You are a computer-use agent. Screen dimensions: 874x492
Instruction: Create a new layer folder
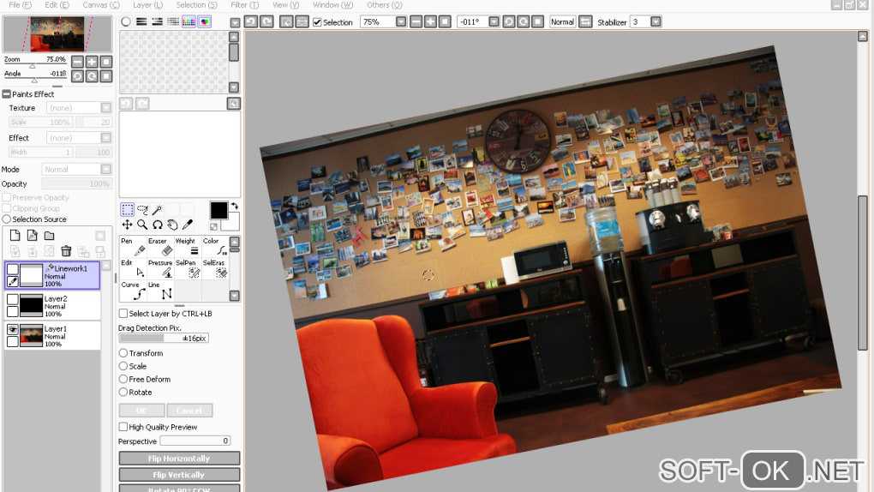click(50, 235)
